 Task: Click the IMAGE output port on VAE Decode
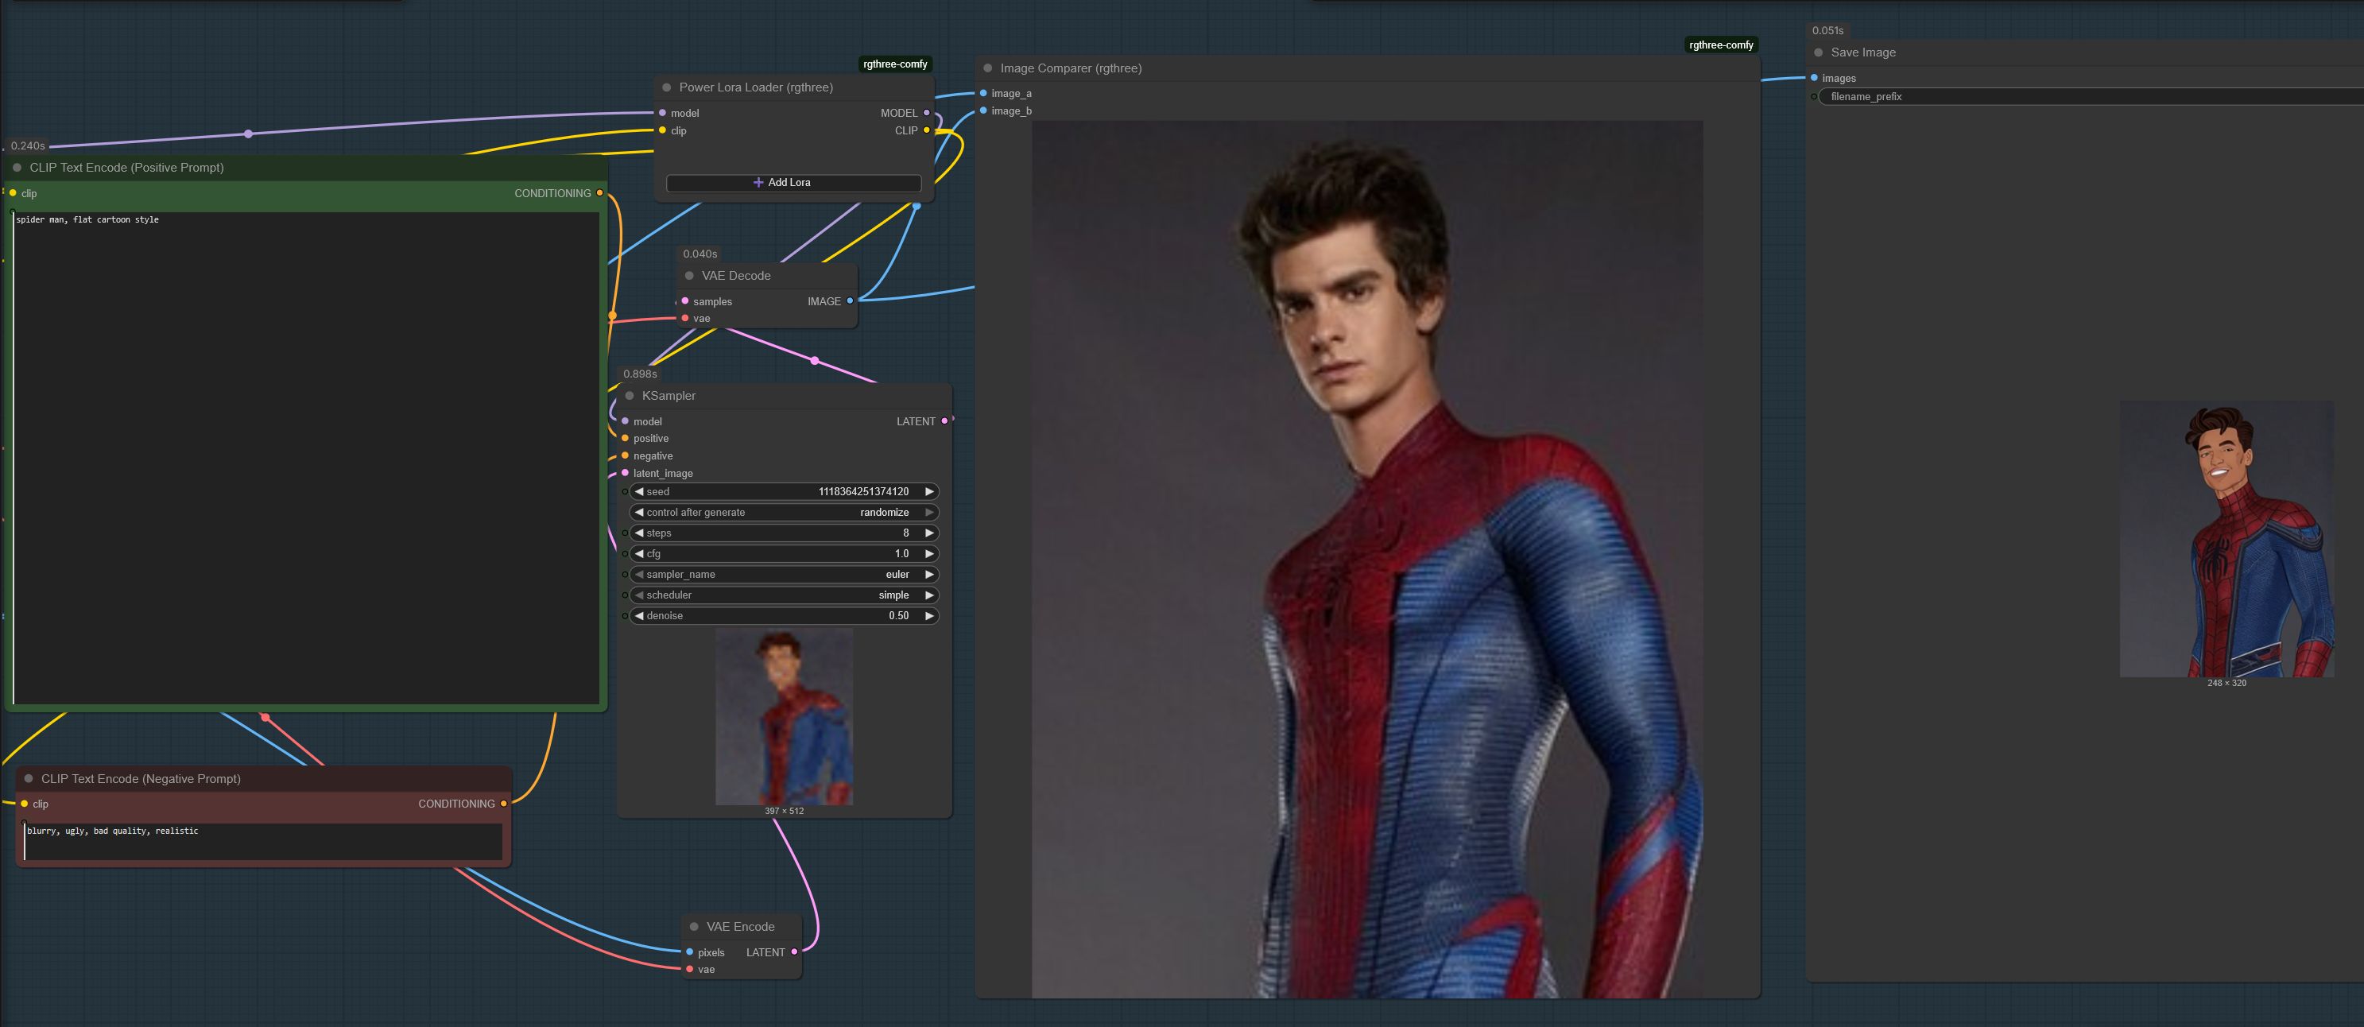pyautogui.click(x=850, y=301)
